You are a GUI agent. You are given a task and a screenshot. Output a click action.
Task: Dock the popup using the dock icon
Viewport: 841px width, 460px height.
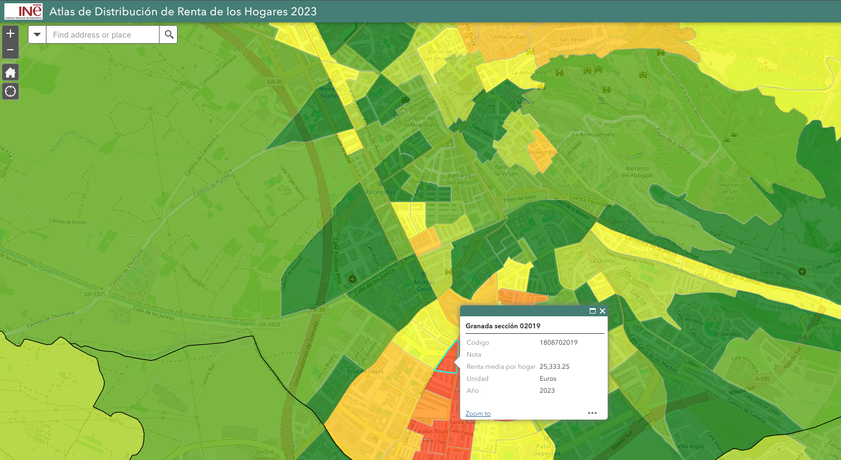592,311
